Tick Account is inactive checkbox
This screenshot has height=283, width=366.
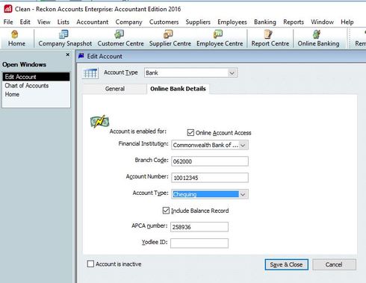click(90, 264)
